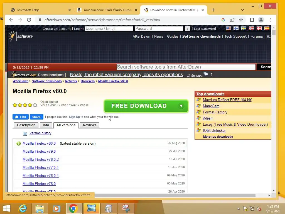Click the horizontal scrollbar right arrow
The image size is (285, 214).
pos(269,195)
